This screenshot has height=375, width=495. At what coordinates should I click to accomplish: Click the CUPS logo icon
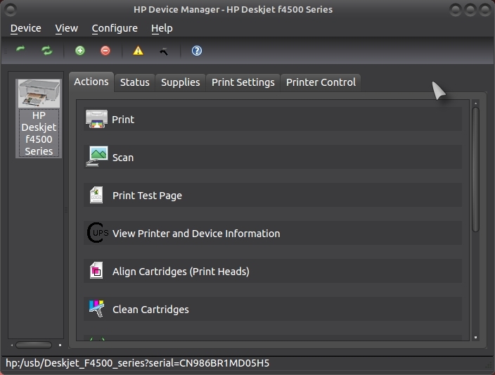tap(97, 233)
